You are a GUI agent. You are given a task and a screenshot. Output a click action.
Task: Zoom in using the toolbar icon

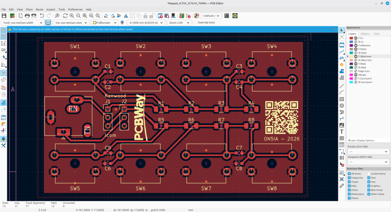click(72, 16)
